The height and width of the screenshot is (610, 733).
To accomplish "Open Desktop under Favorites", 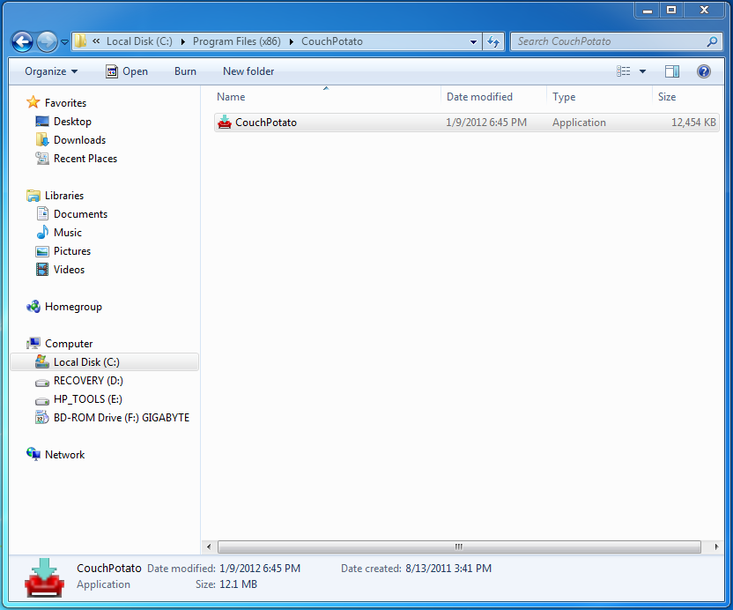I will 72,122.
